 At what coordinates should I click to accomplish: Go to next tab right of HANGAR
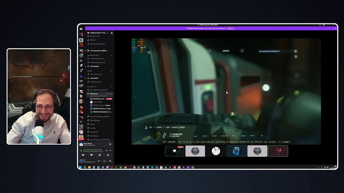(242, 51)
